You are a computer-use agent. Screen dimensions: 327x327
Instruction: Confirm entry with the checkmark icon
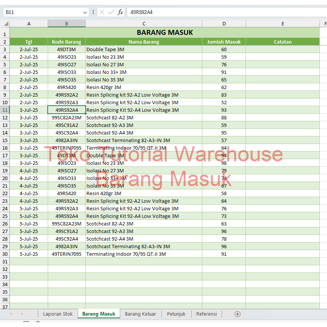click(111, 12)
